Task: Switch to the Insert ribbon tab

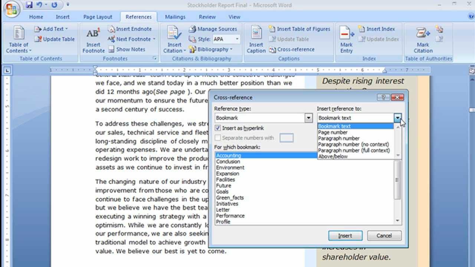Action: coord(63,17)
